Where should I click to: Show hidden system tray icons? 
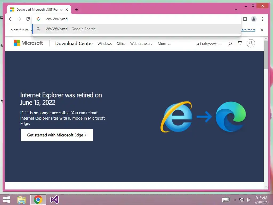click(235, 200)
